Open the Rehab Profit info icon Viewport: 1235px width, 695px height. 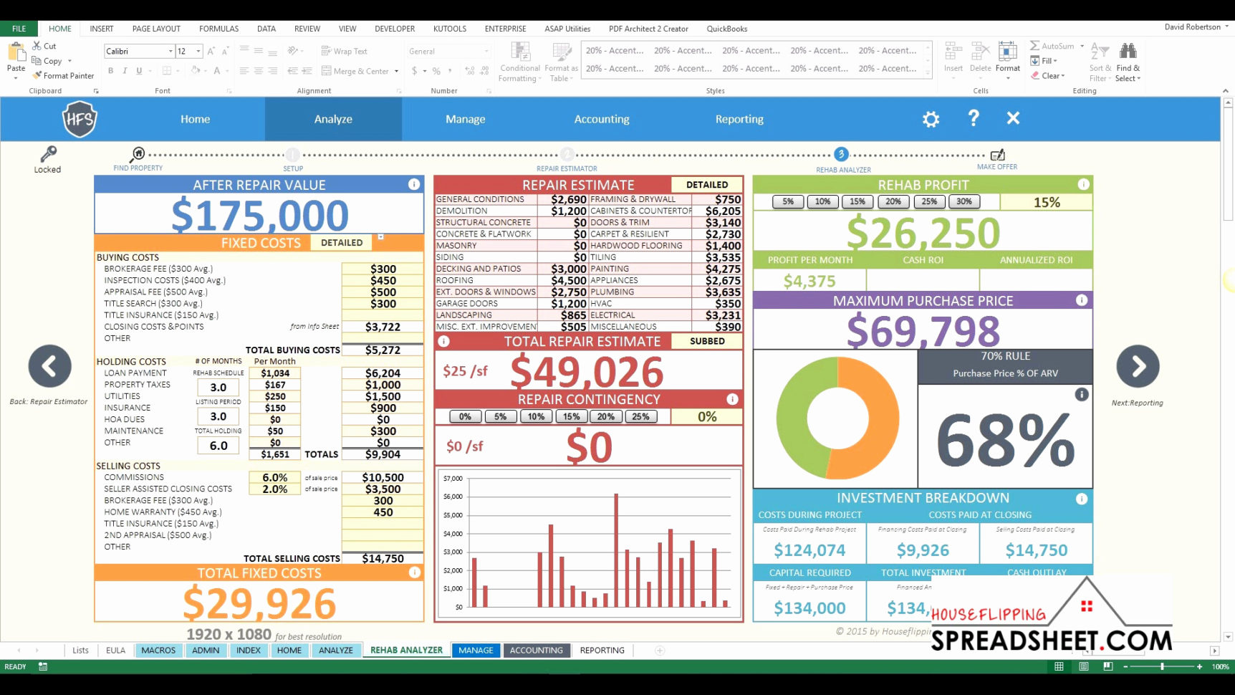1083,184
